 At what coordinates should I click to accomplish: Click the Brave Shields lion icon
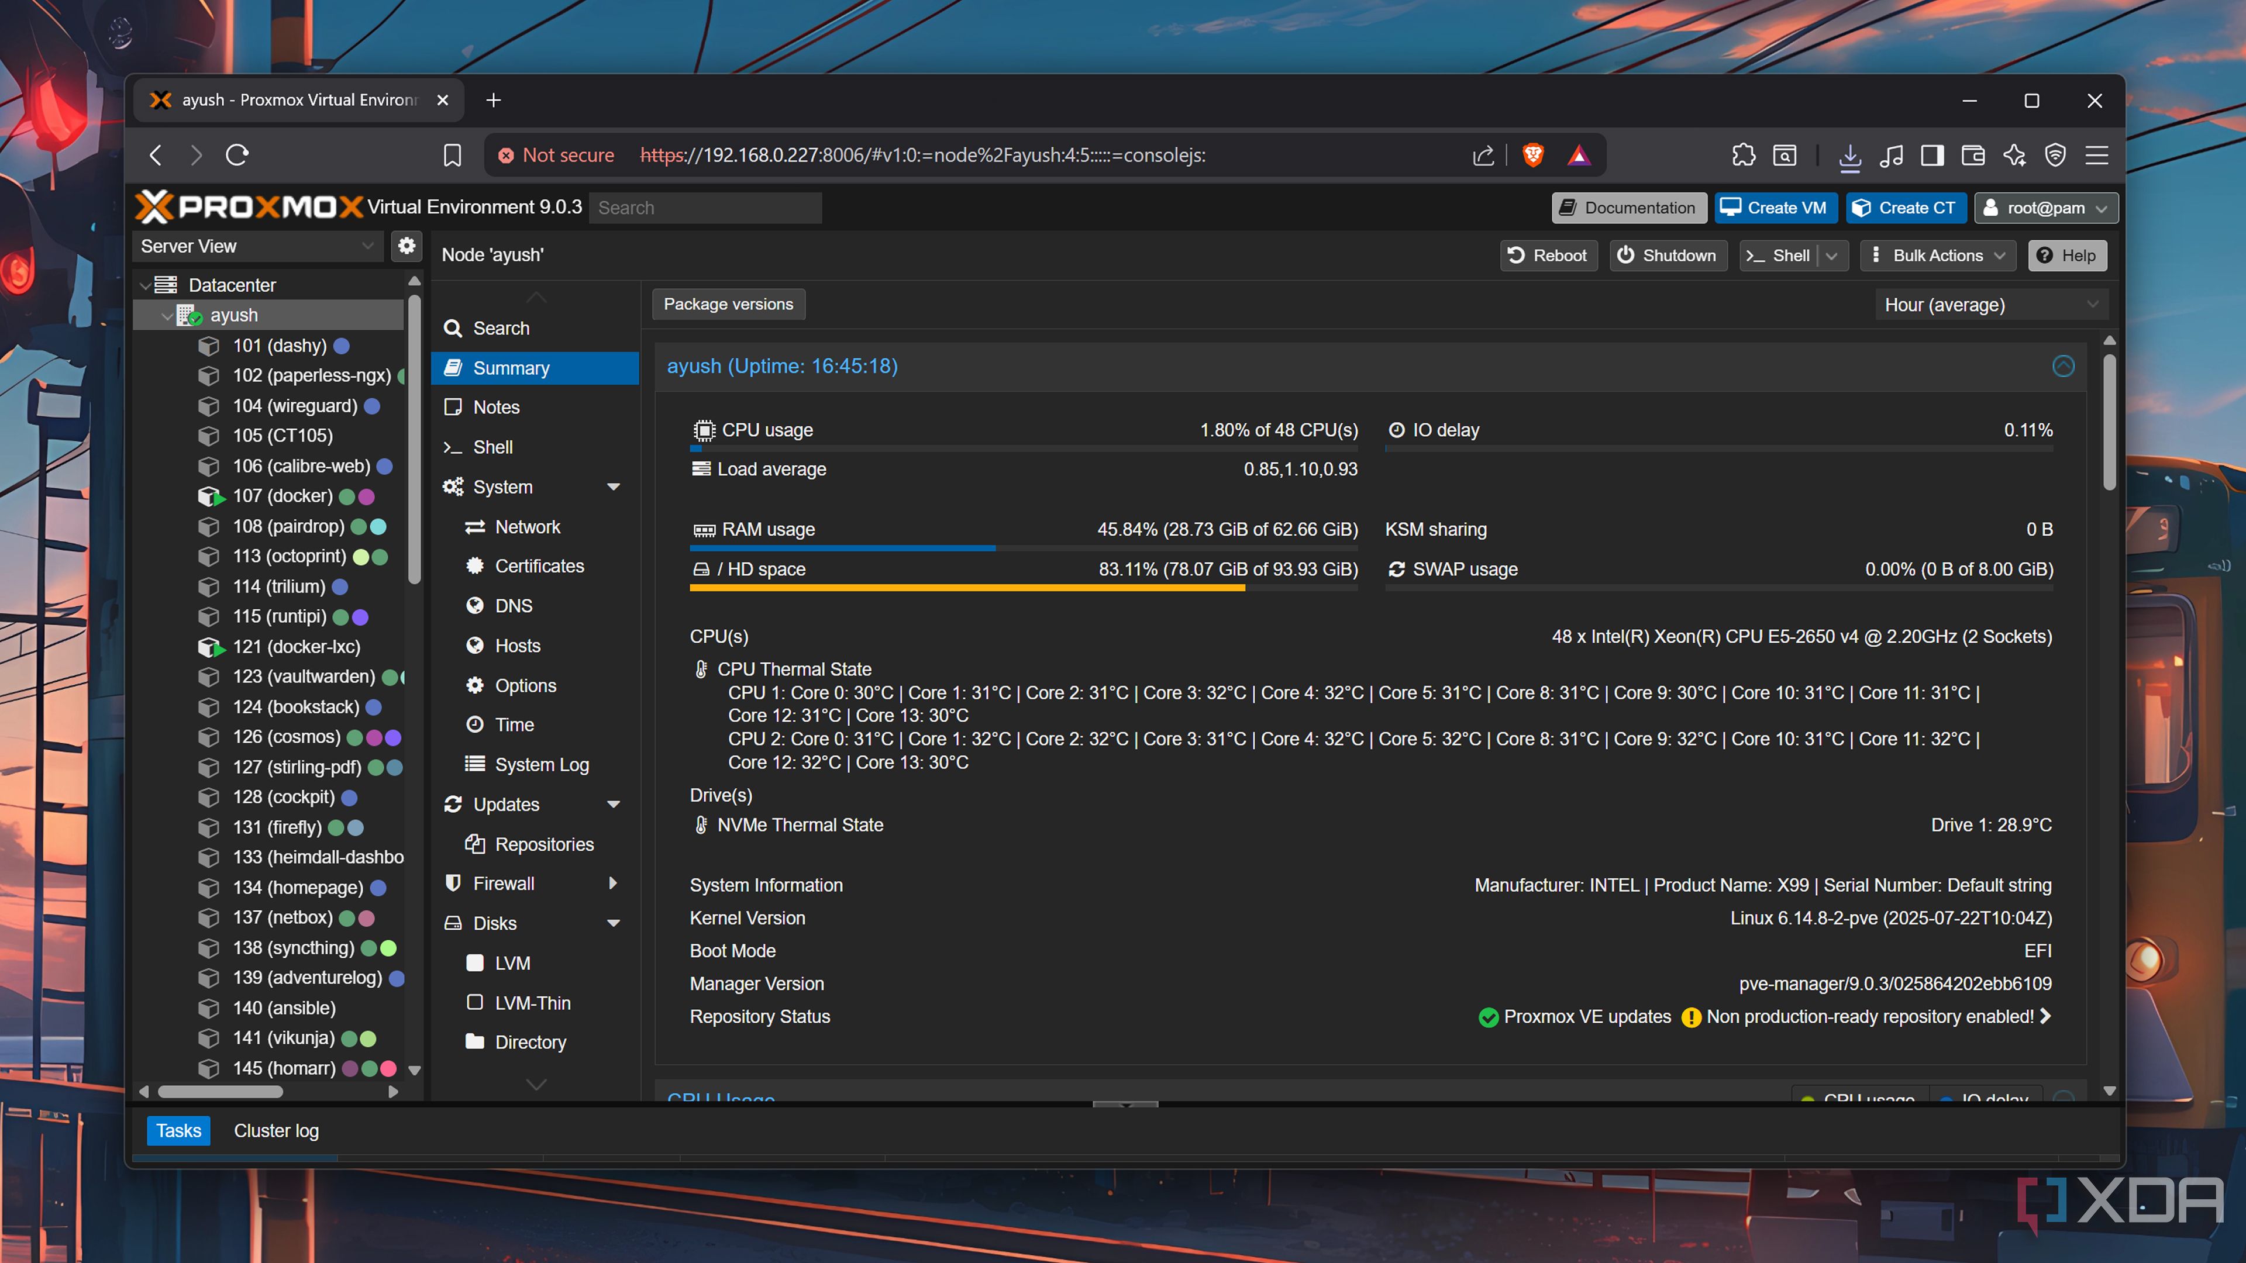pos(1533,155)
